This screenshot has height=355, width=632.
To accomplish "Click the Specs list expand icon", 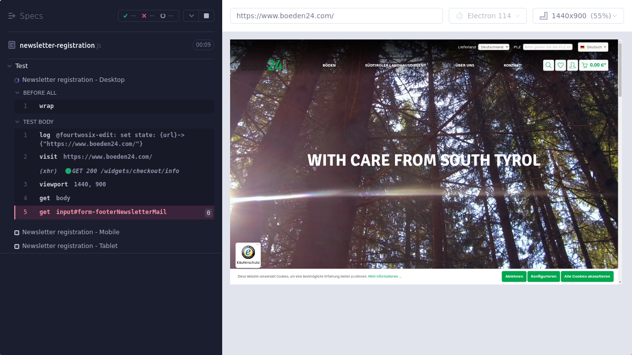I will [12, 16].
